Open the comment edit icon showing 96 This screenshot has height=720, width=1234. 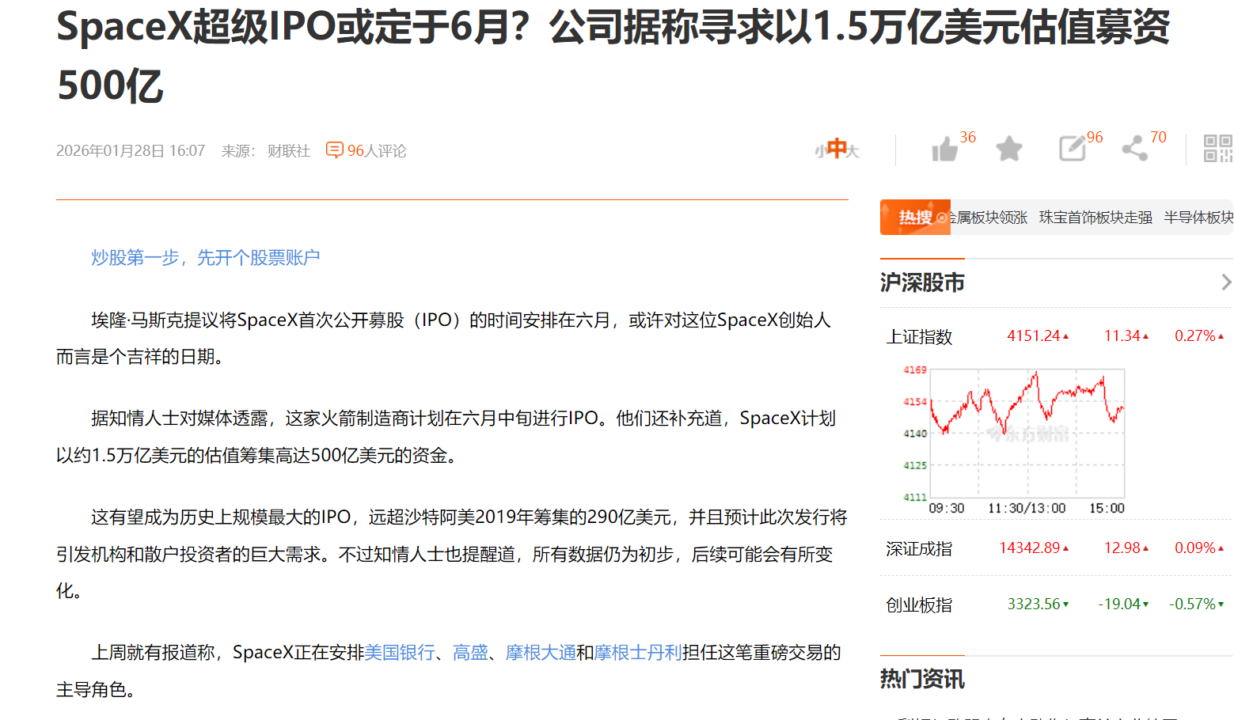1073,149
